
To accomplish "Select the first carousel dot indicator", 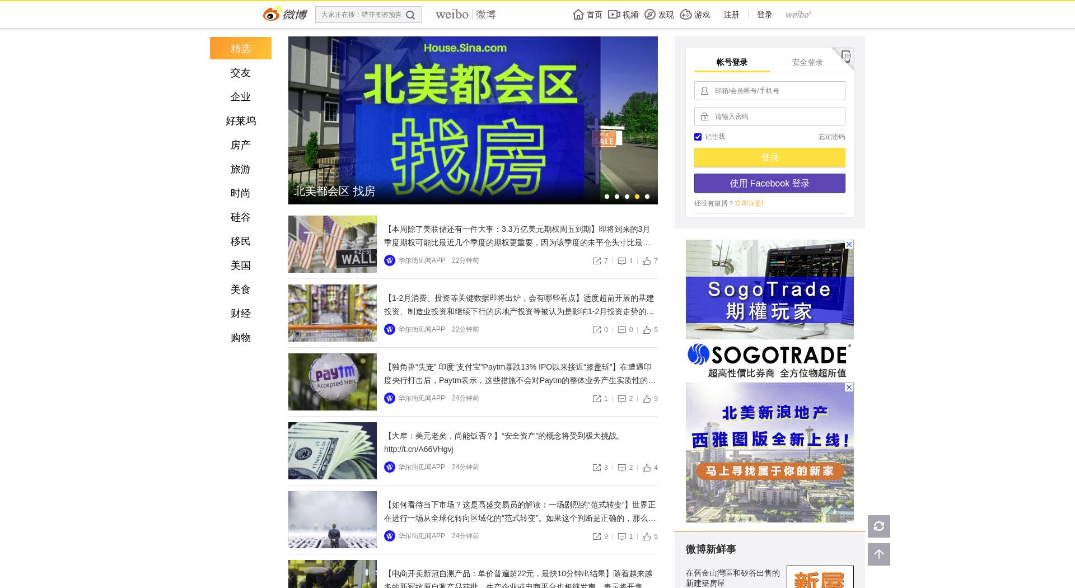I will point(607,197).
